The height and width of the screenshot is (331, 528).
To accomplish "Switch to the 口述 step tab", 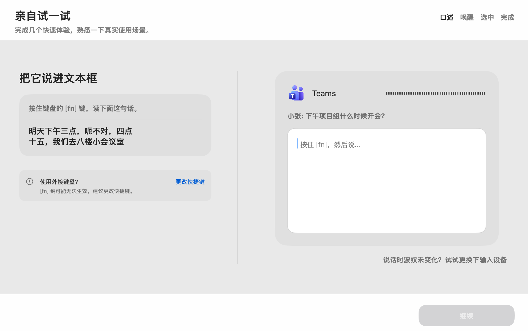I will tap(447, 18).
